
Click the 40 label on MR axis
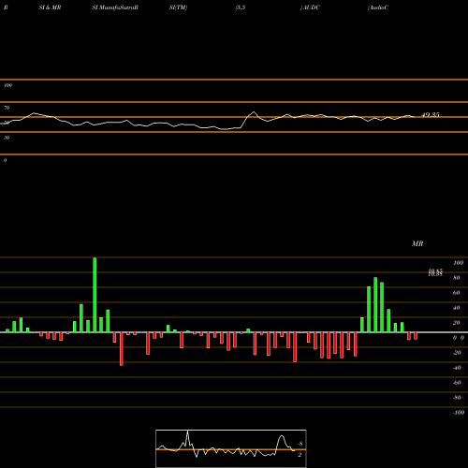coord(457,308)
